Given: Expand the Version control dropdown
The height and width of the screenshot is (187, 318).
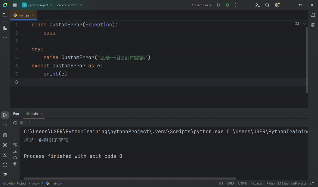Looking at the screenshot, I should (x=69, y=5).
